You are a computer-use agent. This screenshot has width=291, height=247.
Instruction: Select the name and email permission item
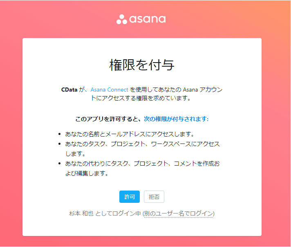pyautogui.click(x=129, y=134)
